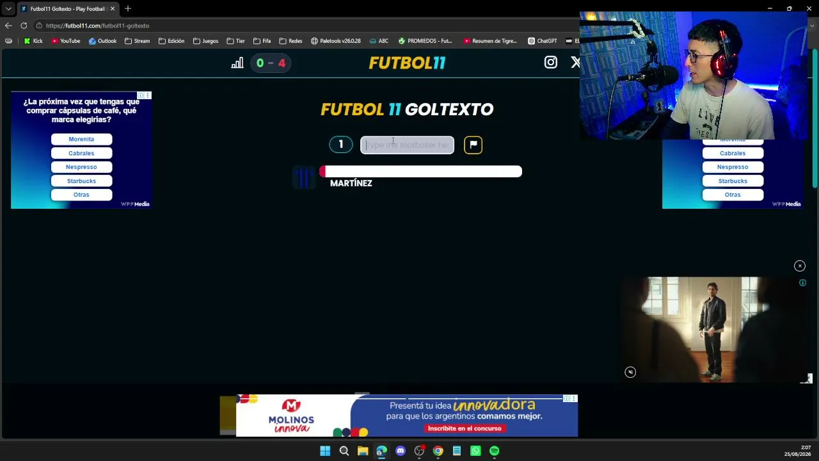Open OBS Studio from the taskbar
819x461 pixels.
pyautogui.click(x=419, y=451)
